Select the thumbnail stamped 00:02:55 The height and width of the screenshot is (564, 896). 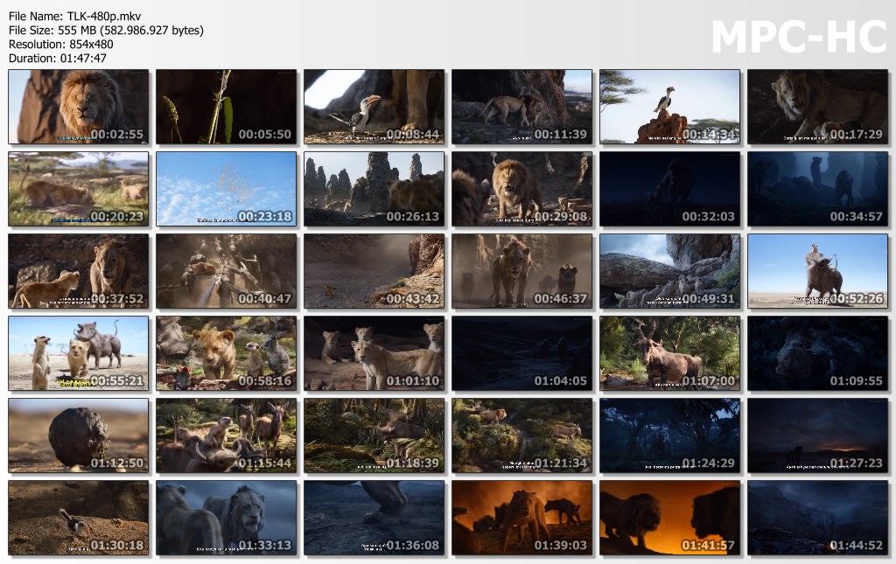(x=78, y=107)
